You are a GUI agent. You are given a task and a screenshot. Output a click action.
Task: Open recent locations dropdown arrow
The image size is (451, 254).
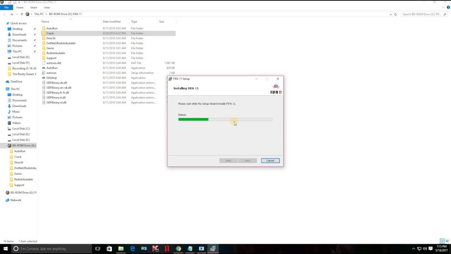[16, 14]
